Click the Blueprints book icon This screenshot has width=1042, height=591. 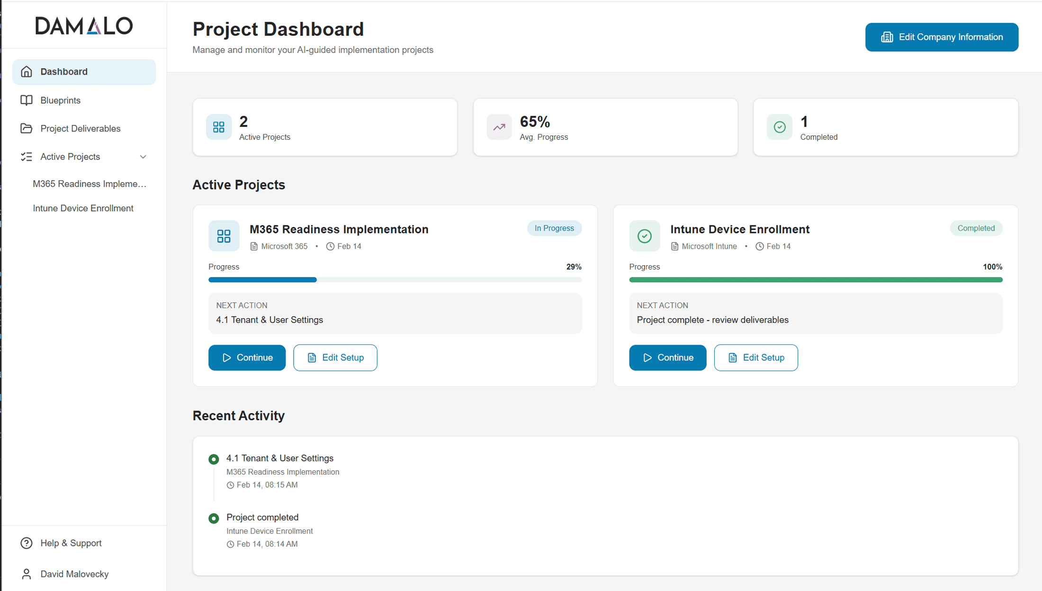click(27, 100)
